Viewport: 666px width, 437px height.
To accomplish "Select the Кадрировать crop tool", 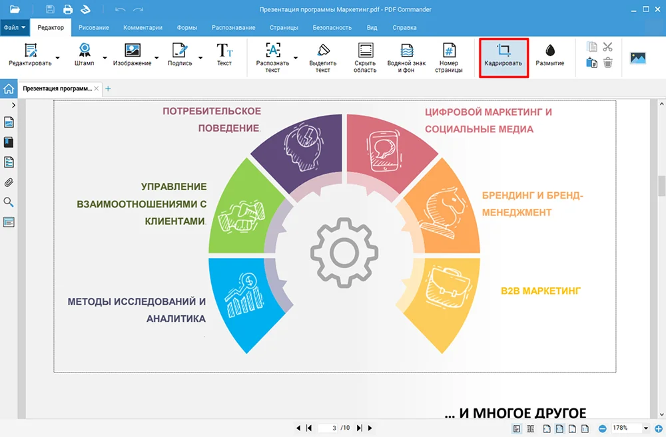I will tap(503, 56).
